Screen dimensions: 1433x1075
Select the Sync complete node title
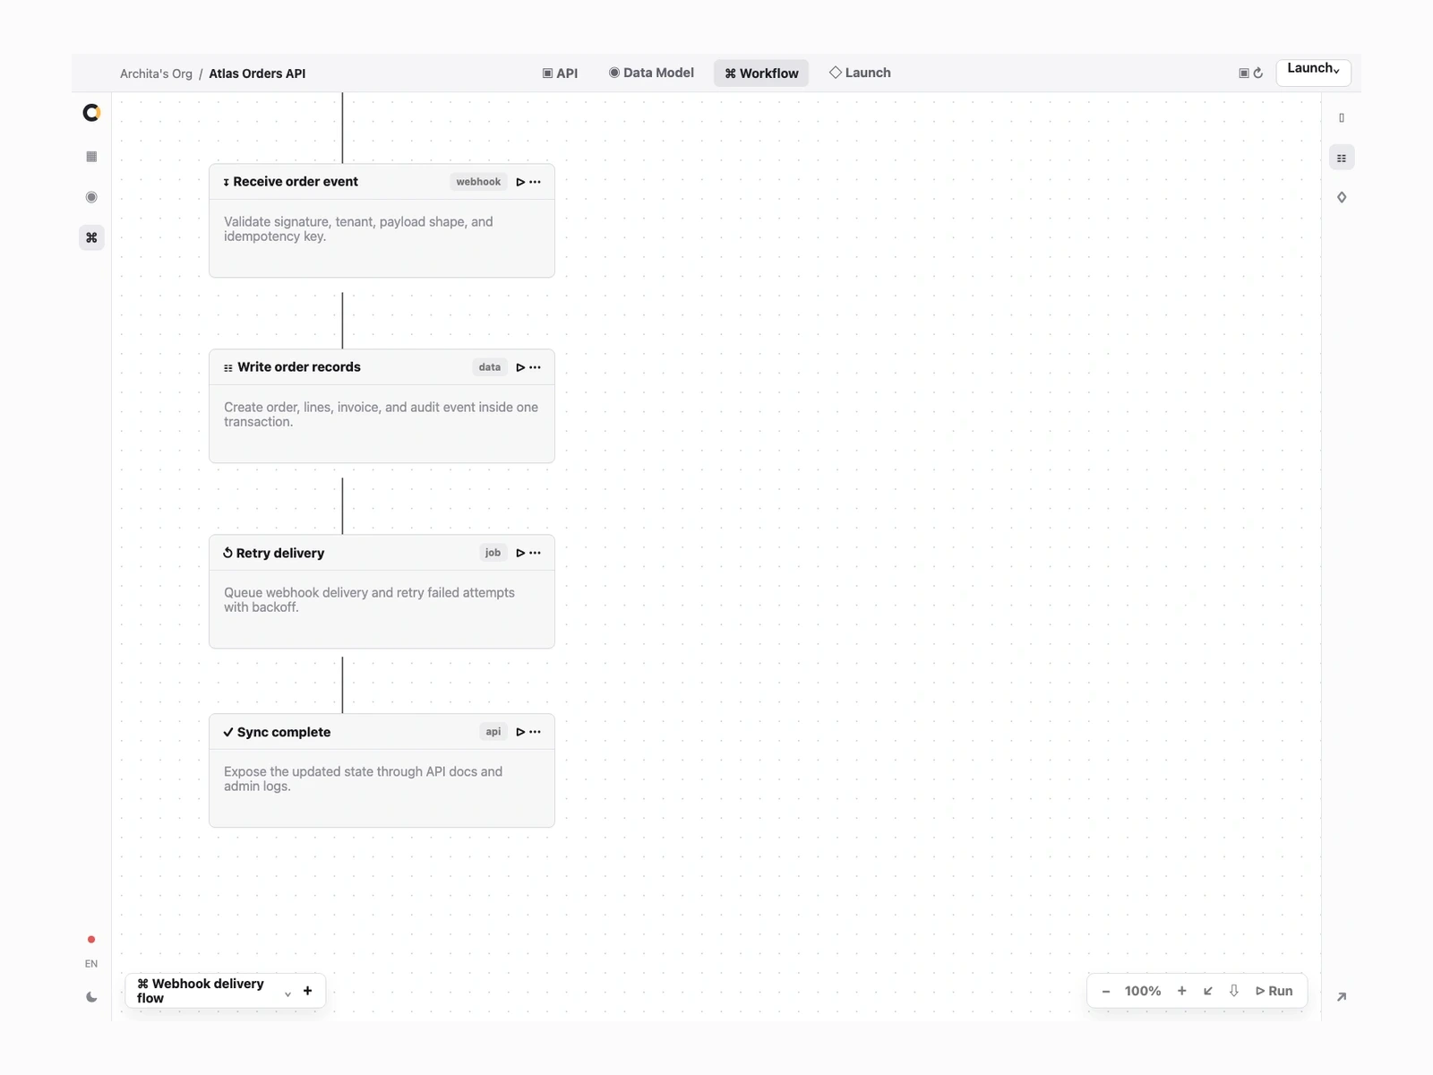click(284, 732)
